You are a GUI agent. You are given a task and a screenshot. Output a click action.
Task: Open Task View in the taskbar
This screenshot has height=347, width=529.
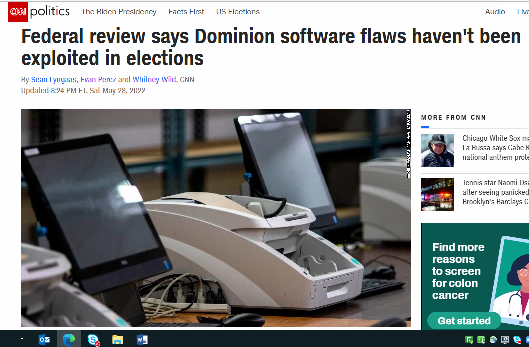[x=19, y=339]
